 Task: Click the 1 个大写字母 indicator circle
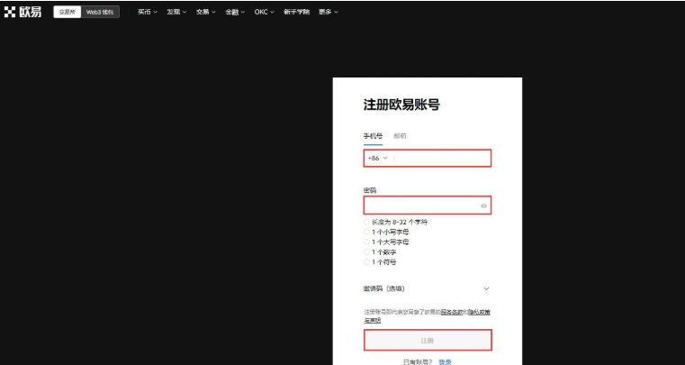366,242
